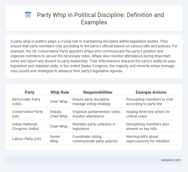Image resolution: width=188 pixels, height=172 pixels.
Task: Click 'Issuing three-line whips for critical votes'
Action: [148, 114]
